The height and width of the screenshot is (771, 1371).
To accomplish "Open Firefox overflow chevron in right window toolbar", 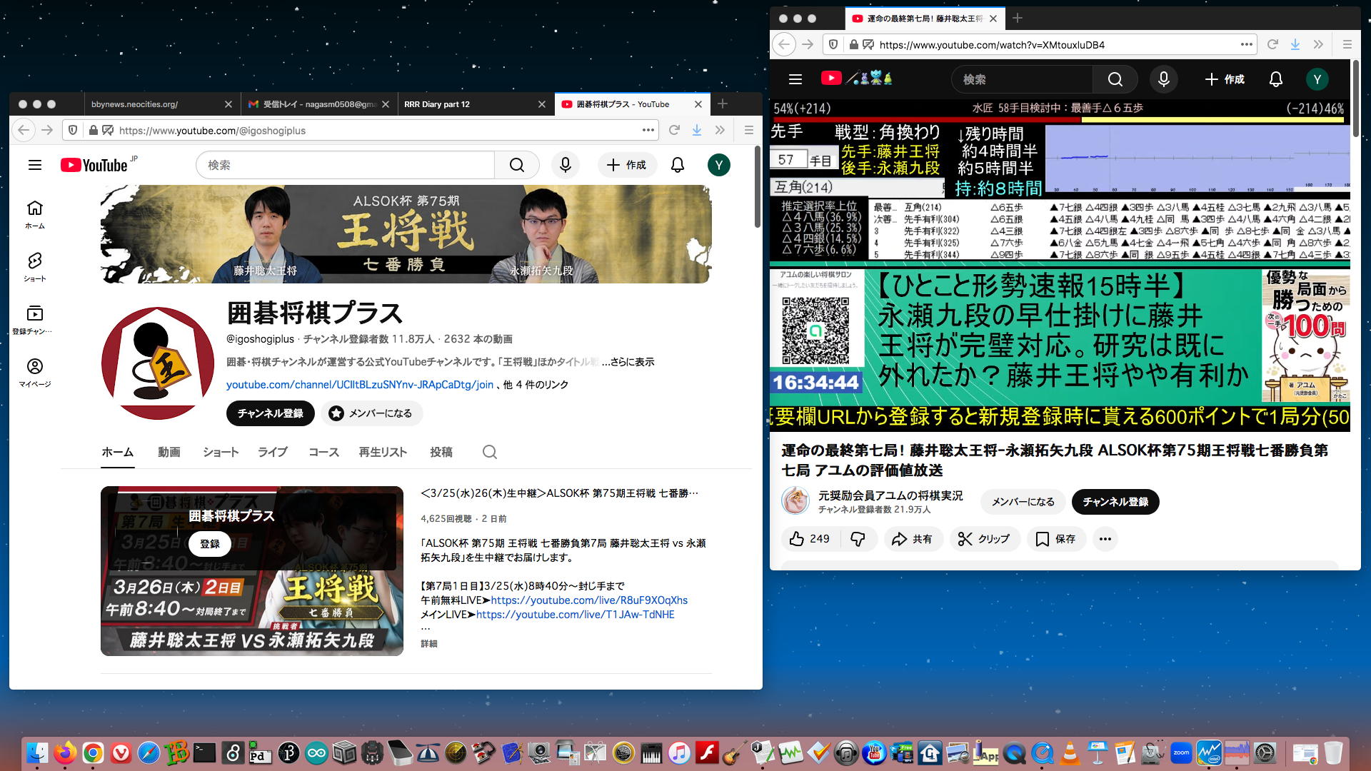I will point(1318,44).
